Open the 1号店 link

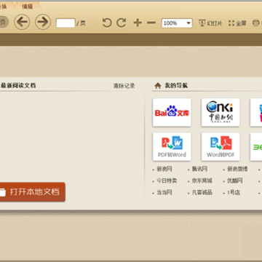coord(234,193)
